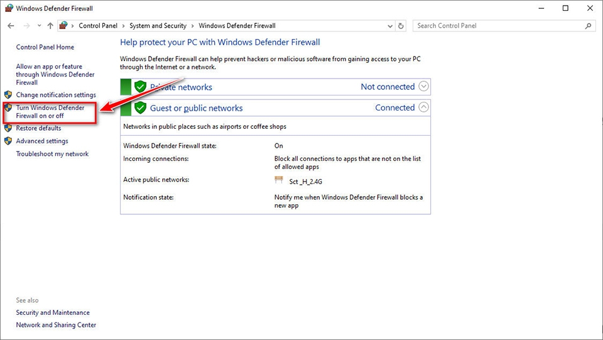Screen dimensions: 603x340
Task: Click the title bar firewall app icon
Action: [9, 8]
